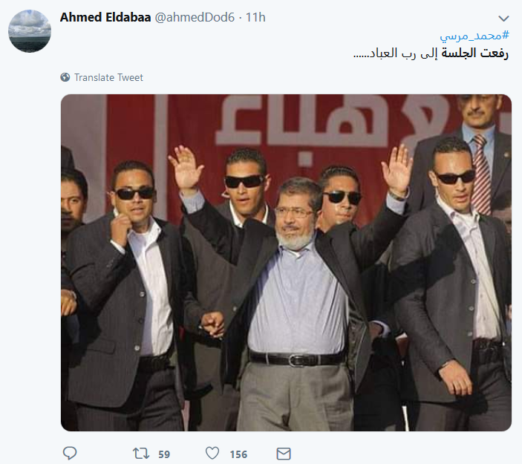Click the Translate Tweet link
The height and width of the screenshot is (464, 522).
tap(108, 77)
